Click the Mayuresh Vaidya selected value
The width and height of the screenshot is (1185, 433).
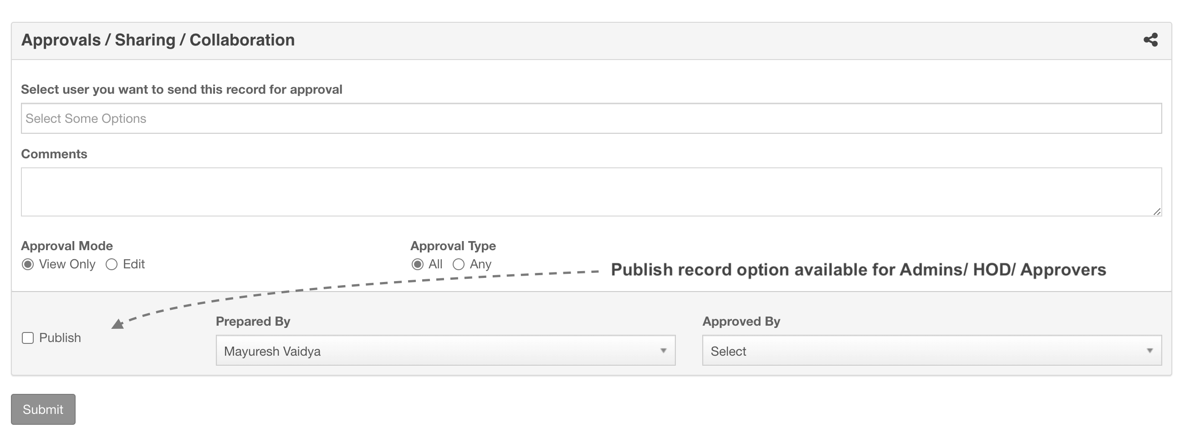[x=272, y=351]
